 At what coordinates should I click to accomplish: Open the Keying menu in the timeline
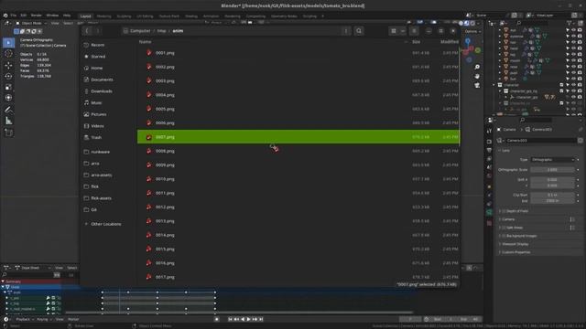(44, 319)
